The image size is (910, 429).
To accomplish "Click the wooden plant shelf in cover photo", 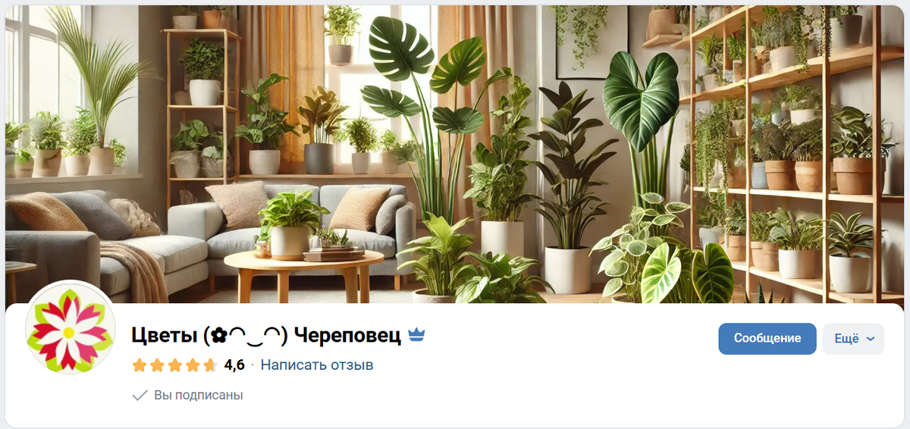I will (x=789, y=152).
